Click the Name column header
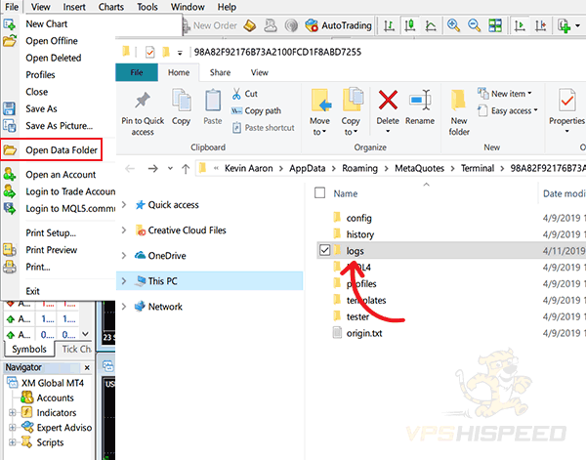 [x=346, y=193]
